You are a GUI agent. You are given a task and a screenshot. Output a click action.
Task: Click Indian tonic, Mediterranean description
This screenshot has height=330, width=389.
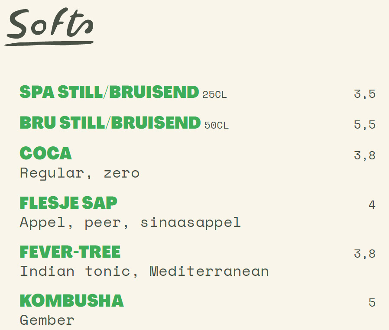point(144,271)
